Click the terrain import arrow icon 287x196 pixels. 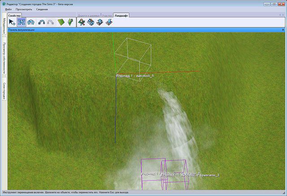[109, 22]
